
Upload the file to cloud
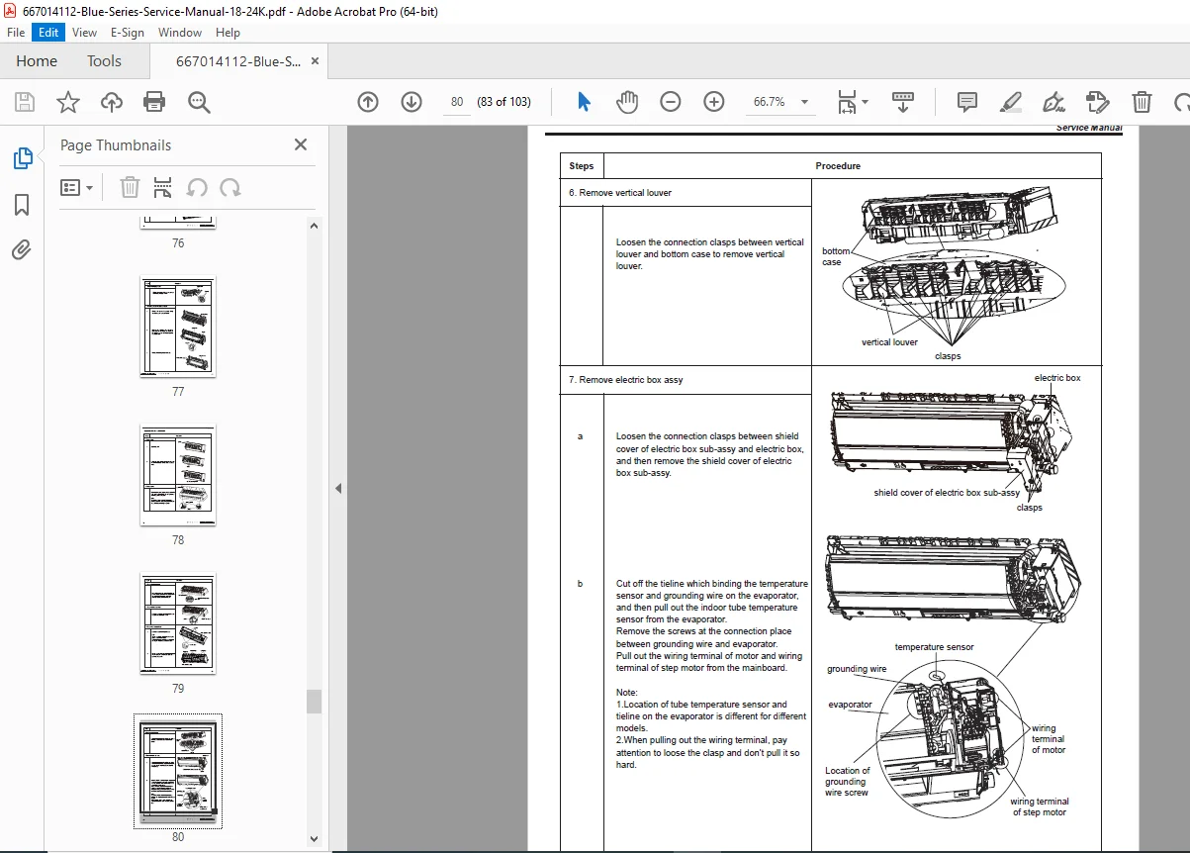pyautogui.click(x=112, y=101)
